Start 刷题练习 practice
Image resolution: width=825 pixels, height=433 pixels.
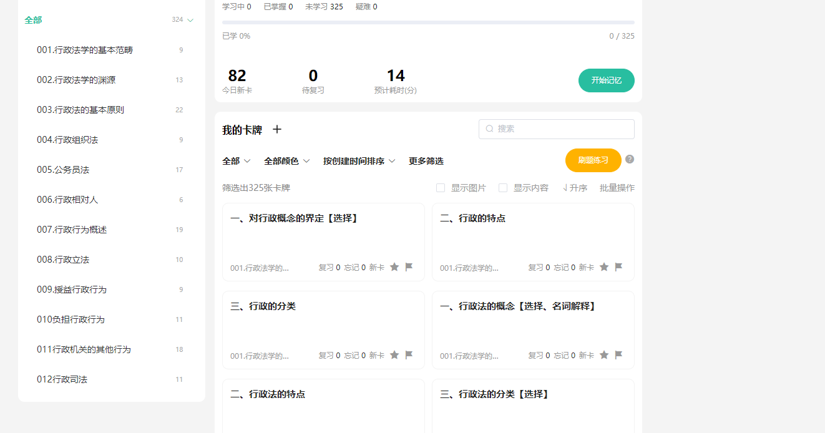pos(593,160)
